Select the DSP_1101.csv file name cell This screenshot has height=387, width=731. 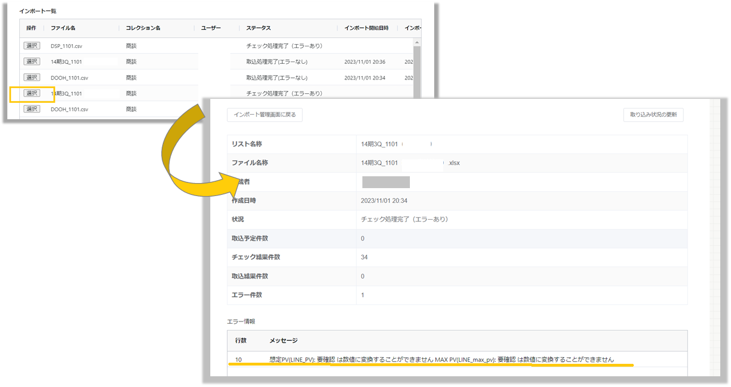coord(66,46)
